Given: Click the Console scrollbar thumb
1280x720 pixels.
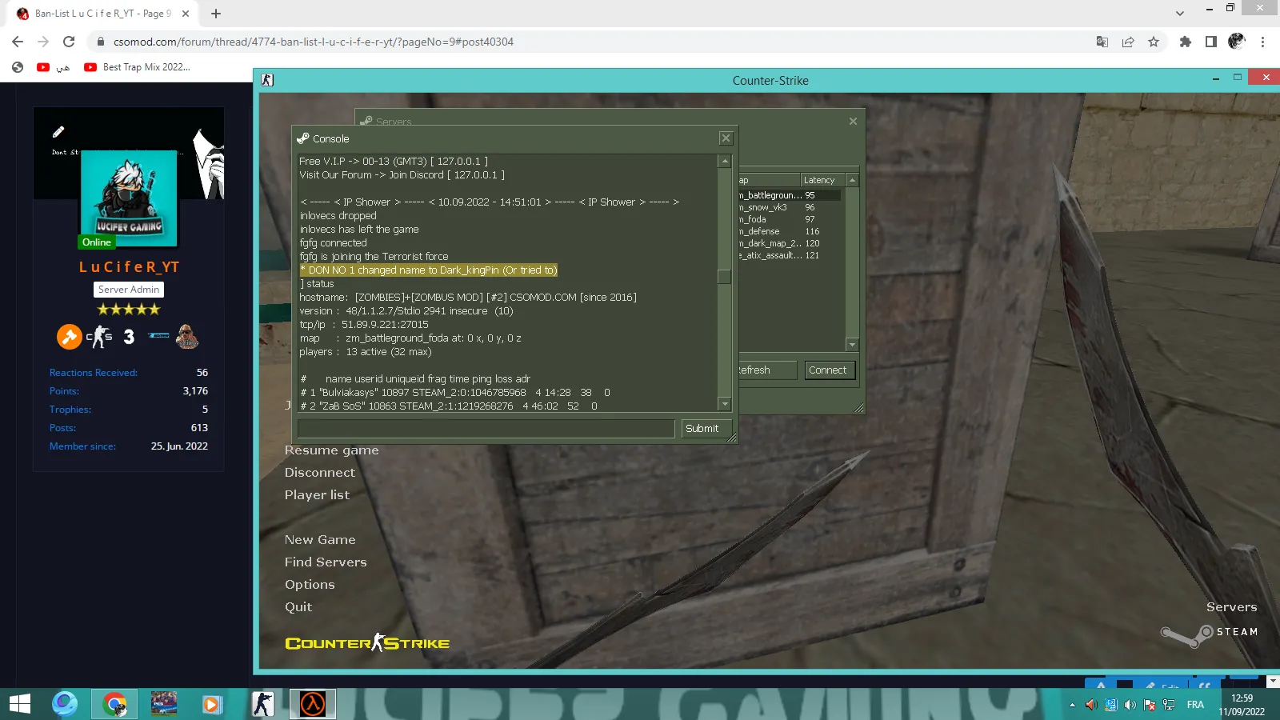Looking at the screenshot, I should (725, 276).
